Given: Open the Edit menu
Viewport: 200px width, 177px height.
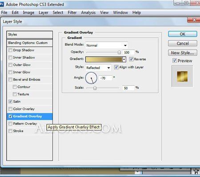Looking at the screenshot, I should tap(15, 12).
